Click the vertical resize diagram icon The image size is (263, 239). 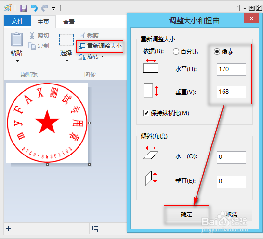[151, 90]
